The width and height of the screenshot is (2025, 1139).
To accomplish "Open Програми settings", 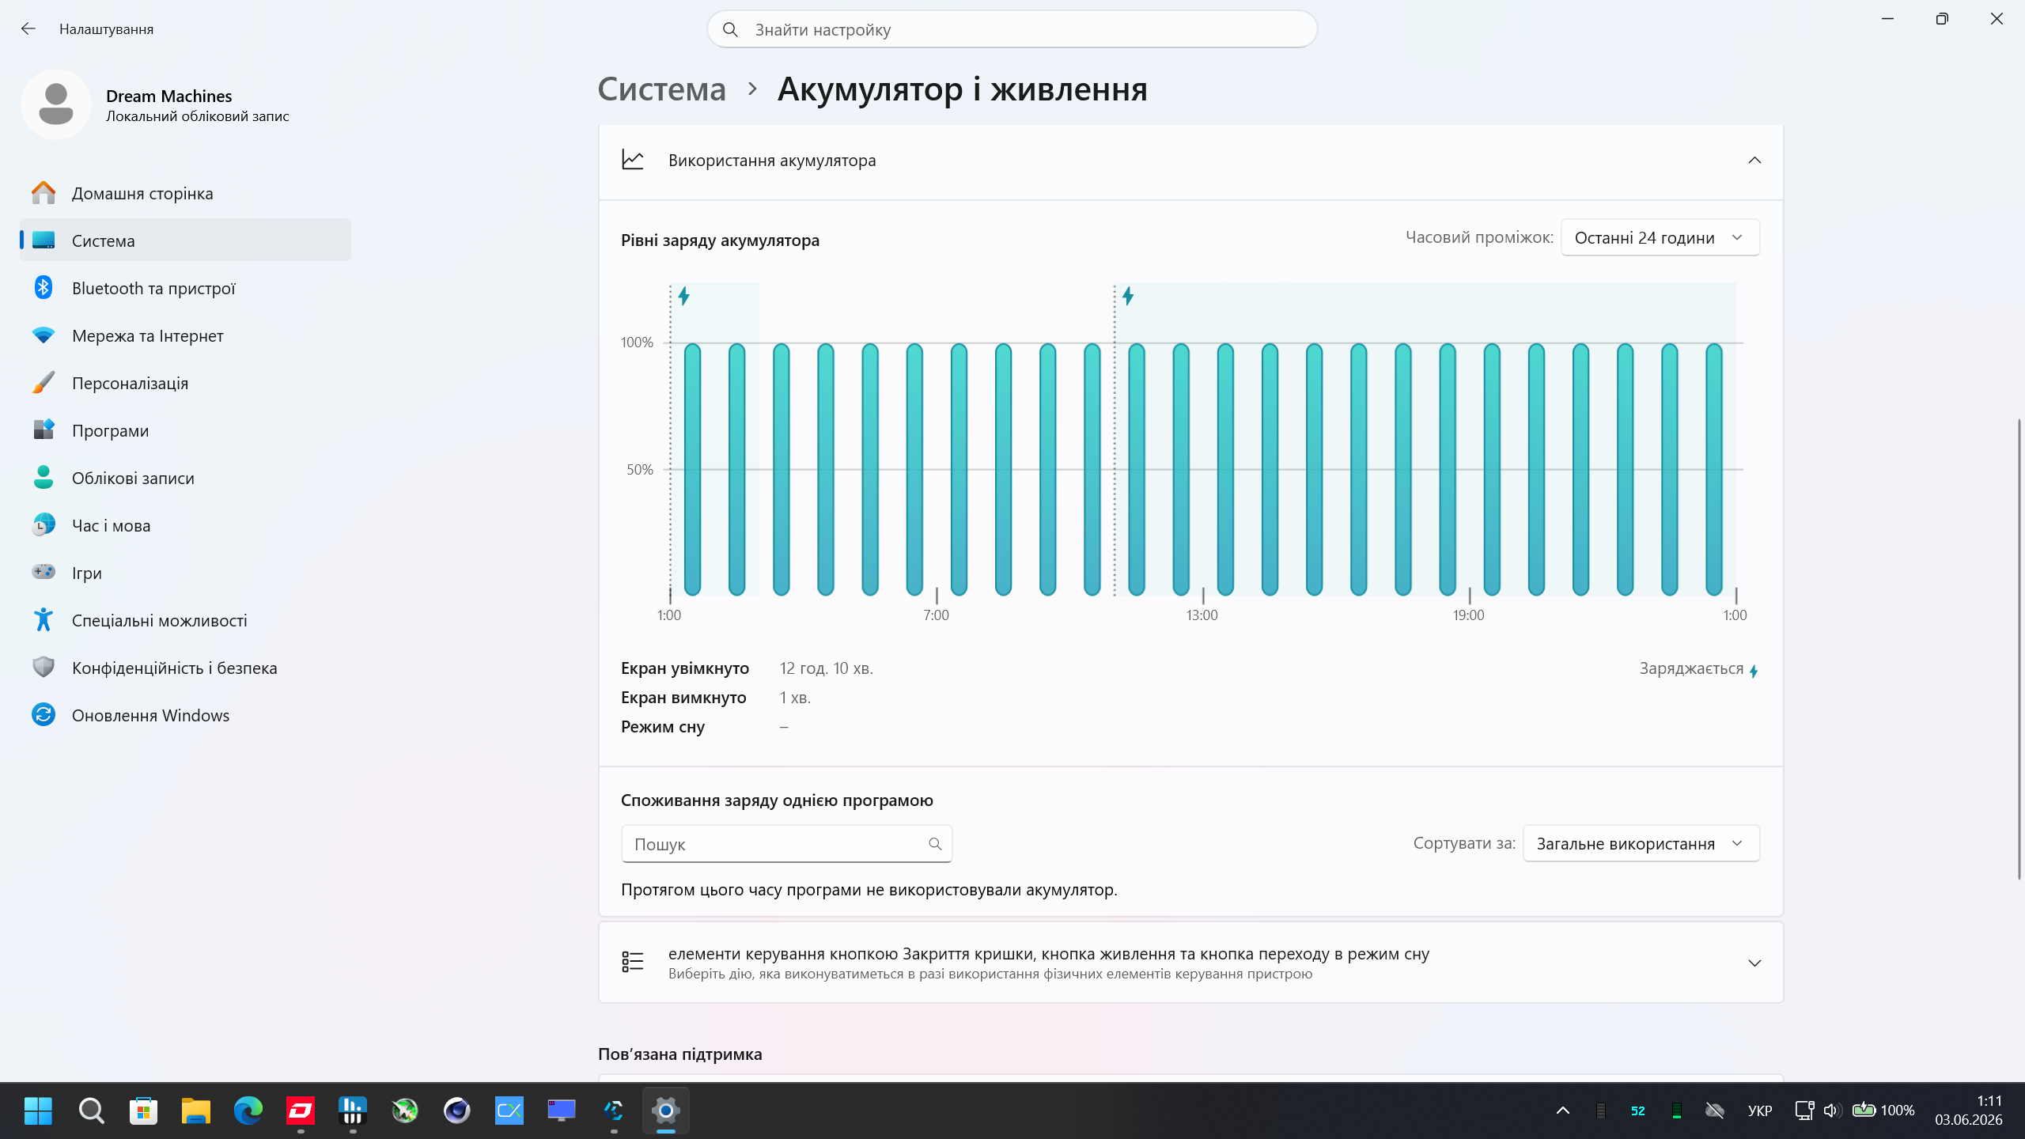I will click(185, 430).
